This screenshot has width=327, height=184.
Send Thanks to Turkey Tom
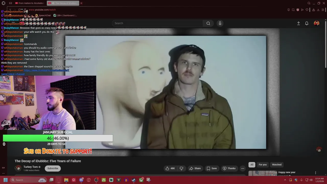229,168
